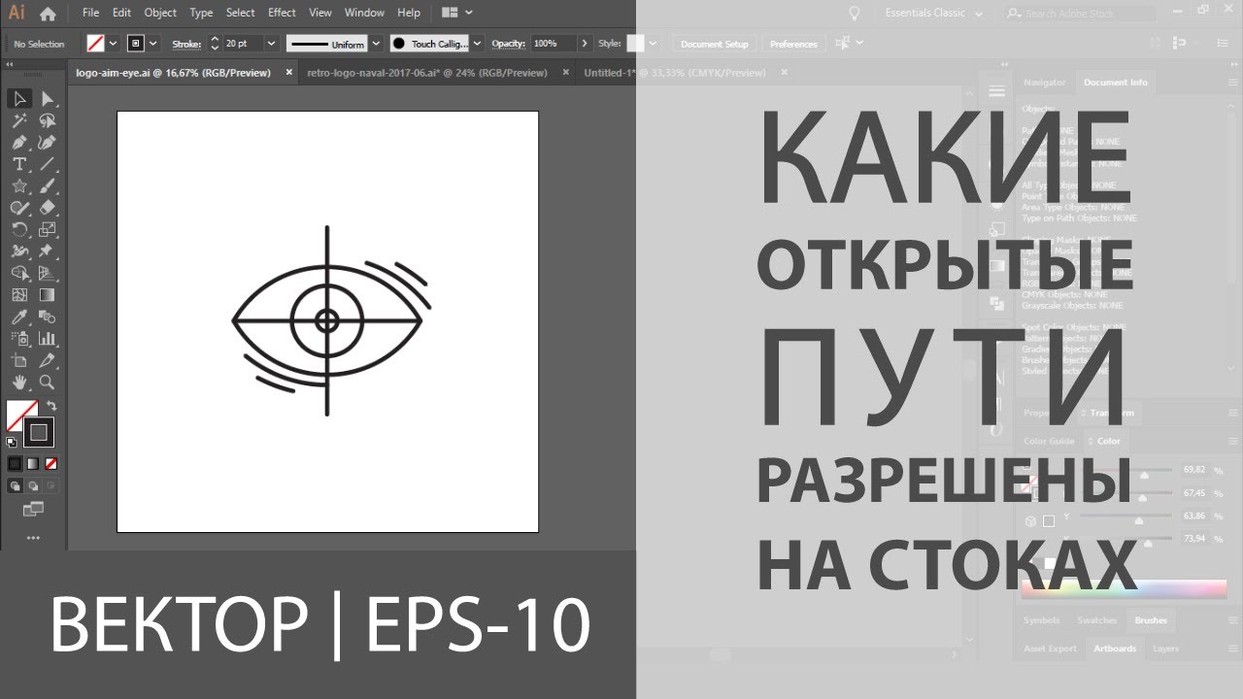Viewport: 1243px width, 699px height.
Task: Pick the Paintbrush tool
Action: tap(47, 185)
